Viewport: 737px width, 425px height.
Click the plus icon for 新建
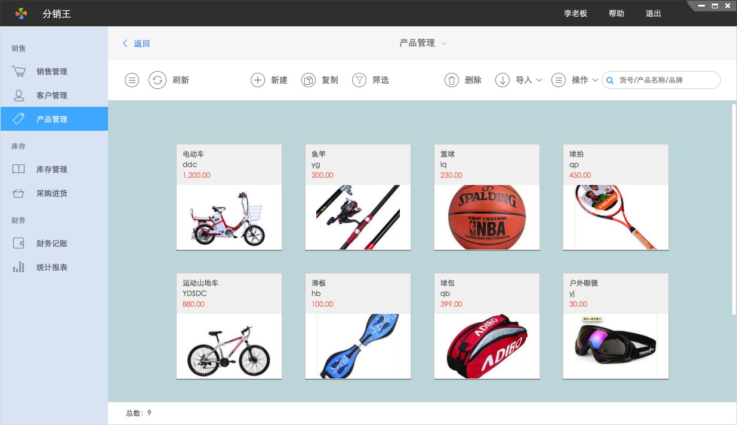(x=258, y=80)
